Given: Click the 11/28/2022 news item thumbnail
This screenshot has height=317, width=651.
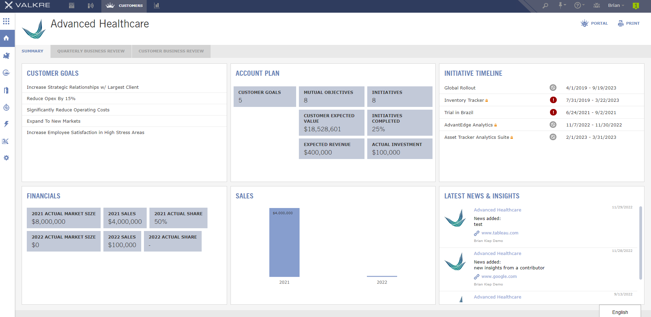Looking at the screenshot, I should [x=455, y=261].
